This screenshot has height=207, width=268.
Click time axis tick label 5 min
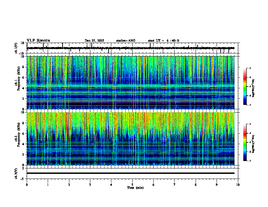[x=132, y=185]
